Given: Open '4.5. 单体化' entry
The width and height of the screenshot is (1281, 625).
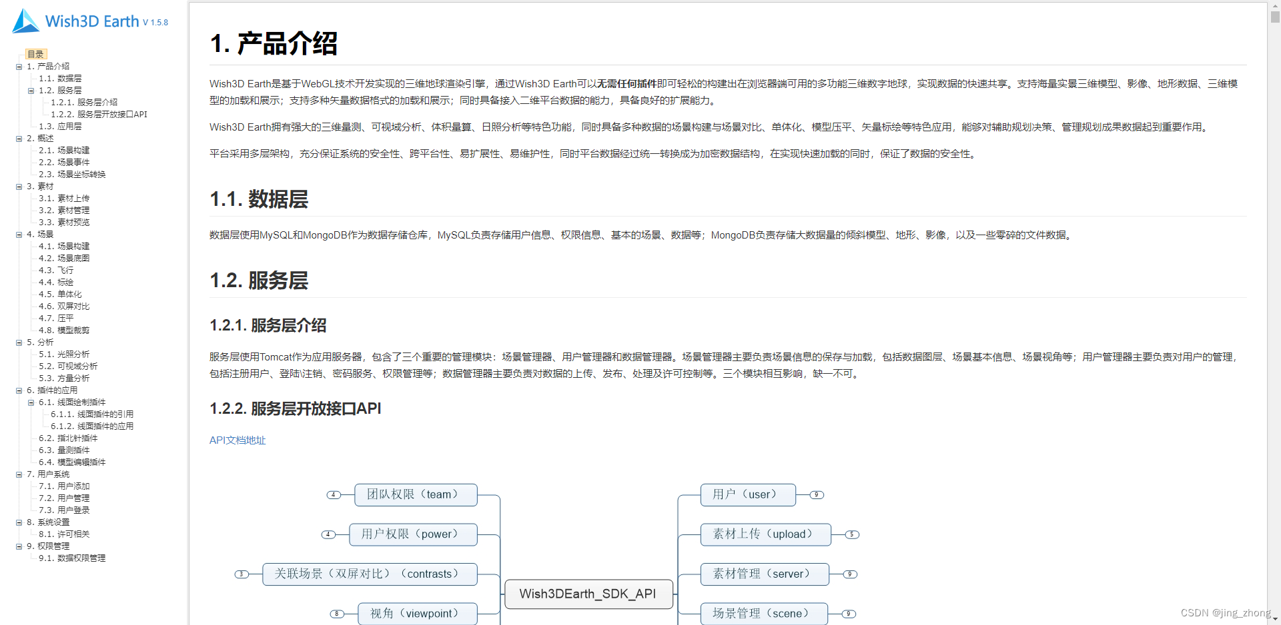Looking at the screenshot, I should [60, 295].
